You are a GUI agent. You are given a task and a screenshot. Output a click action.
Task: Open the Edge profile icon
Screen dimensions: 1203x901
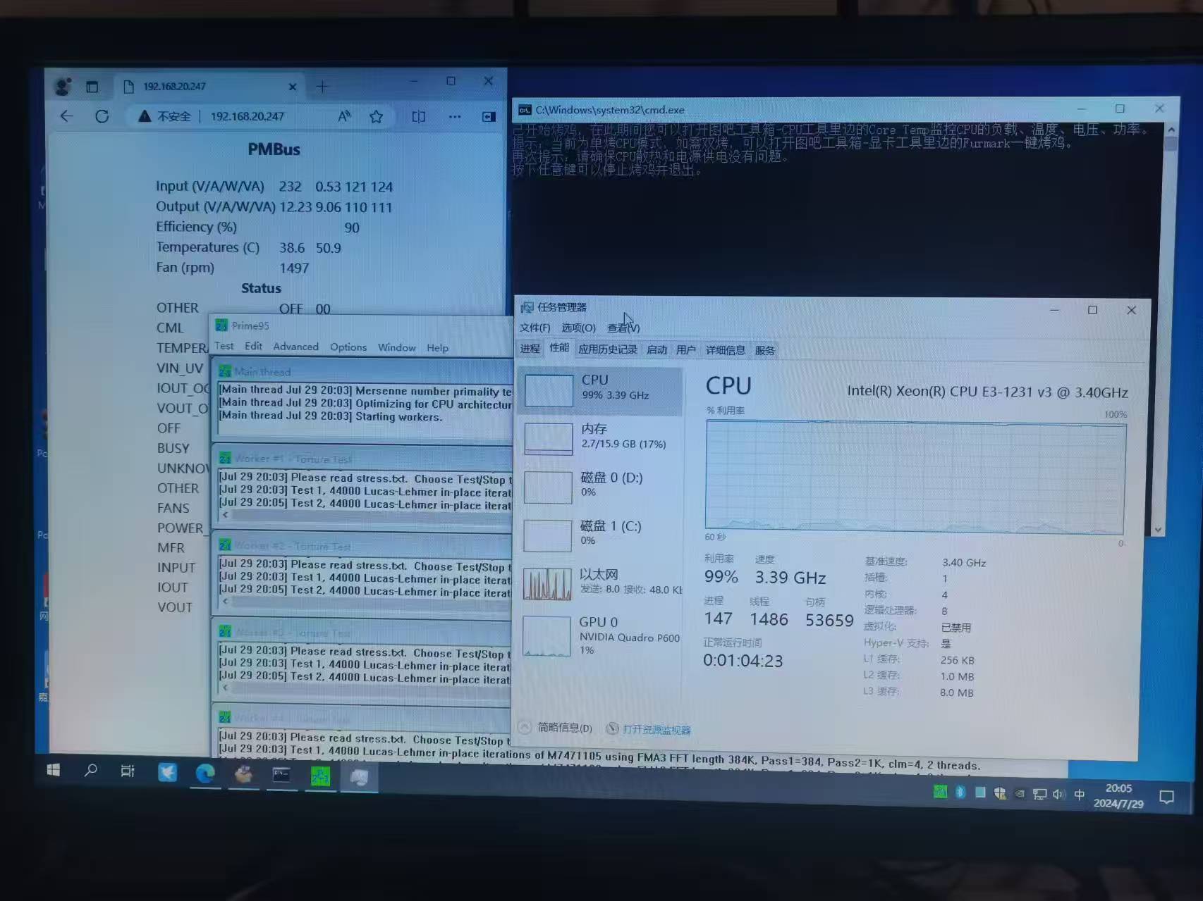(63, 87)
